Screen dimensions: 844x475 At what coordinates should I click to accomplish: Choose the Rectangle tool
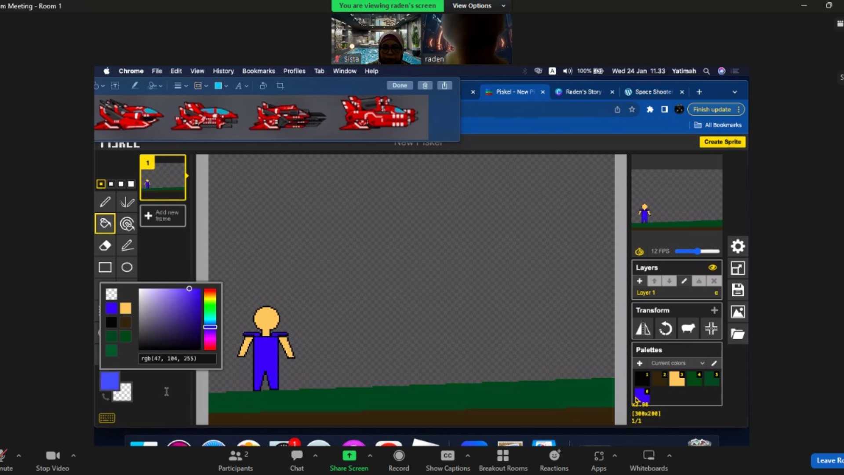(x=105, y=267)
